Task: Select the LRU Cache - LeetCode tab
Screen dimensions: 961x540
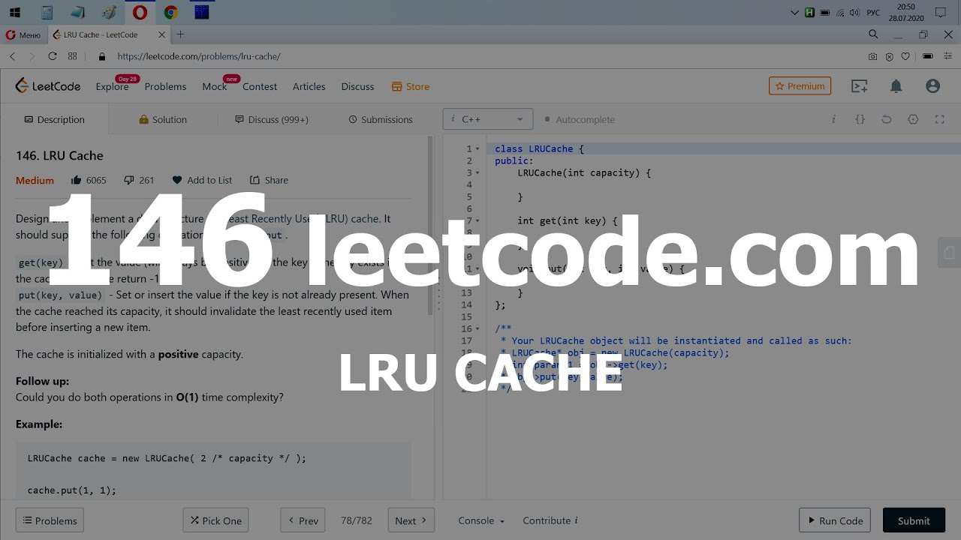Action: point(101,34)
